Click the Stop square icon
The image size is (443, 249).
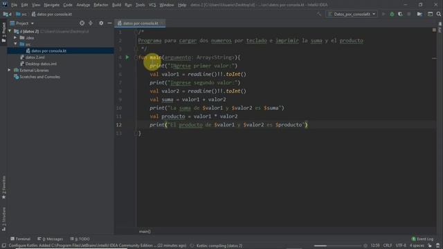pos(409,14)
